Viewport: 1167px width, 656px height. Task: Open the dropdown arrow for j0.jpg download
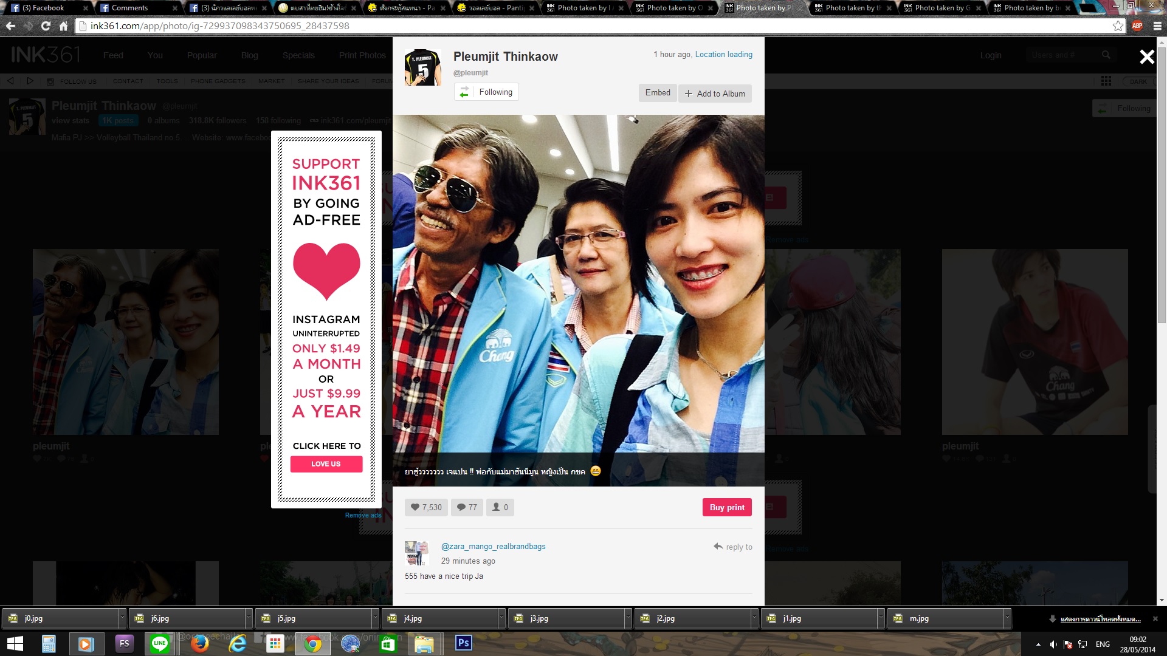tap(122, 618)
